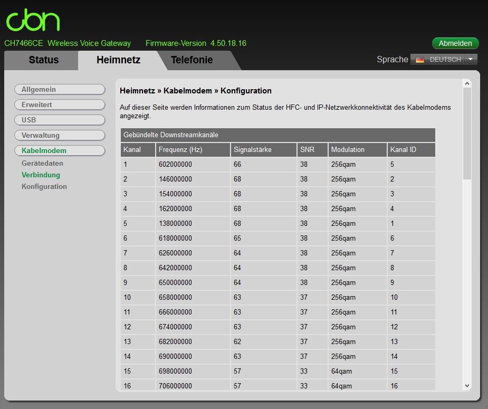
Task: Open the Konfiguration submenu link
Action: tap(44, 186)
